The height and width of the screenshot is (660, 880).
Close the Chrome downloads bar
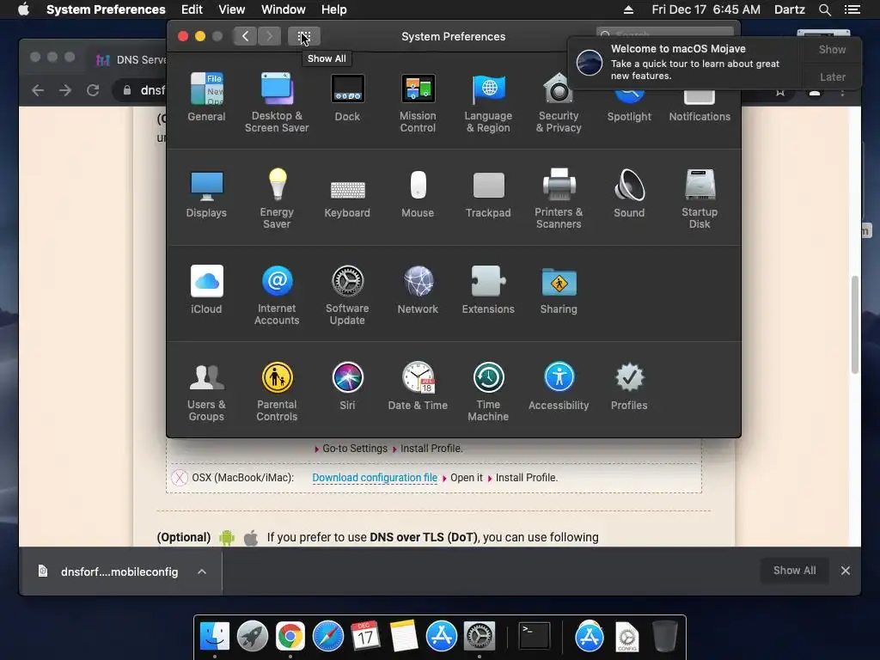846,571
